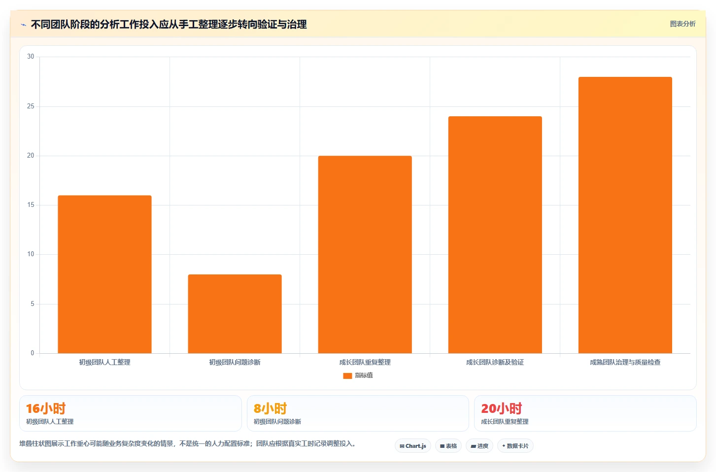The width and height of the screenshot is (716, 472).
Task: Click the page title about 不同团队阶段
Action: tap(169, 25)
